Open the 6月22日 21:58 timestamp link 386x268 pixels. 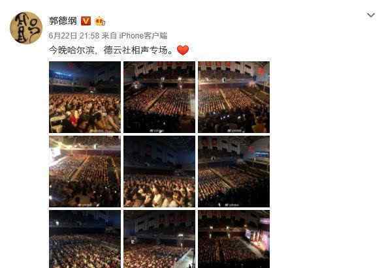[x=74, y=36]
